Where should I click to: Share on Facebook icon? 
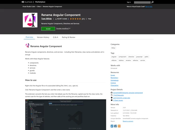tap(115, 126)
